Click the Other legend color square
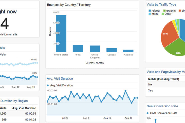 pyautogui.click(x=163, y=14)
